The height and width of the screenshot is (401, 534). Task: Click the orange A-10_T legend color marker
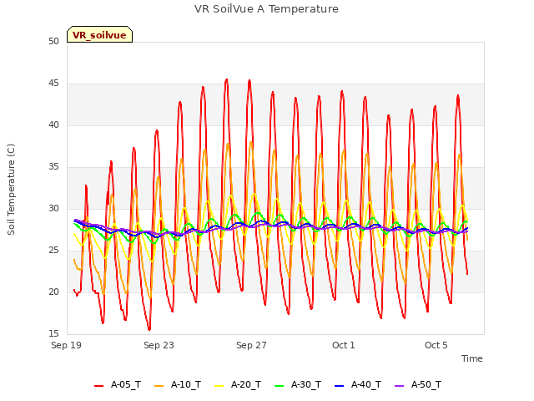pos(159,386)
